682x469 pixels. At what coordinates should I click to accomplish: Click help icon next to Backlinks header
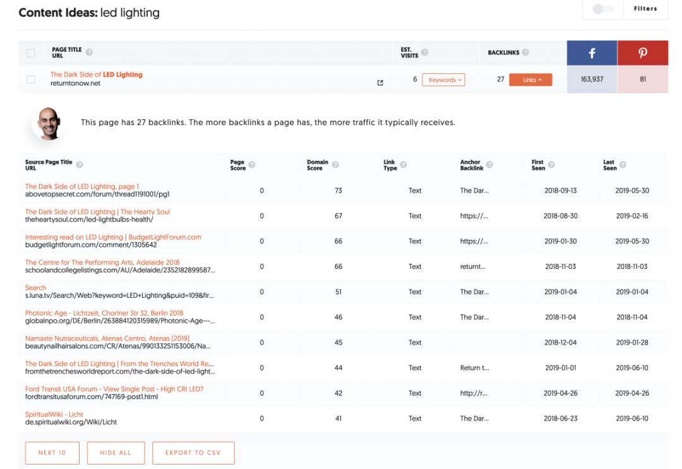pos(525,52)
